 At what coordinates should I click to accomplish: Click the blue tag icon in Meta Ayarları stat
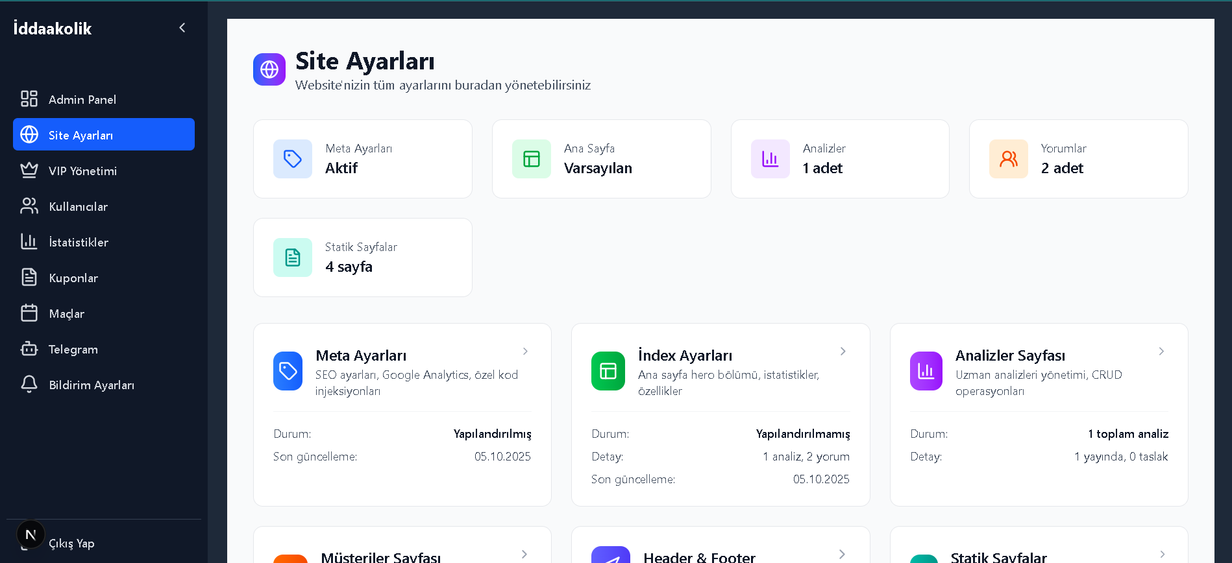[293, 159]
